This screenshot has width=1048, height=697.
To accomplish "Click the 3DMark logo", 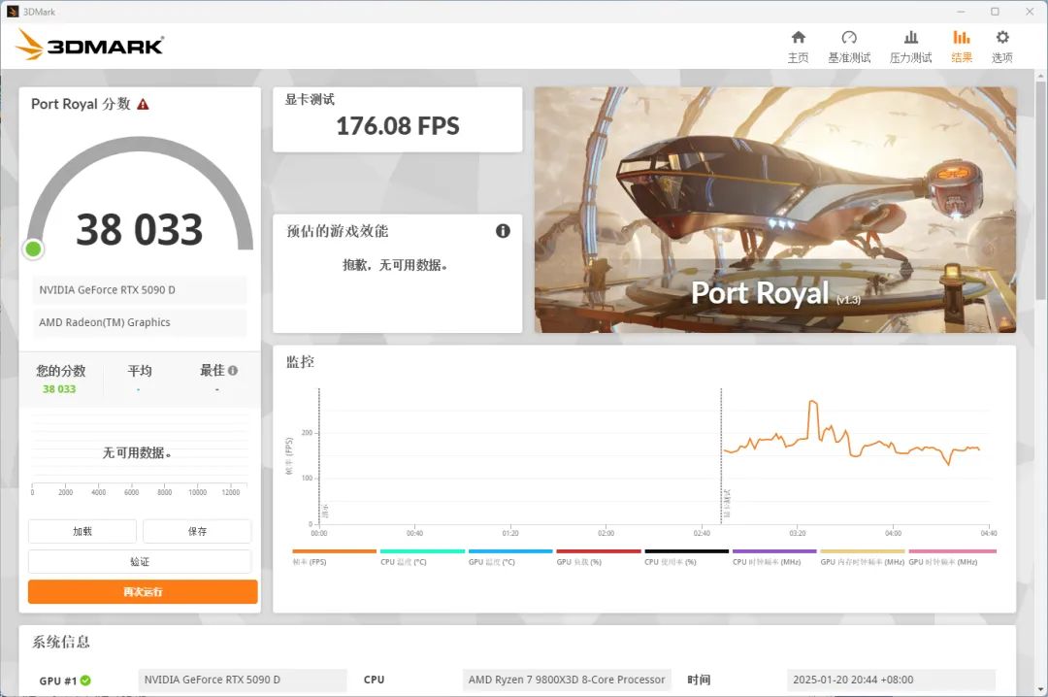I will (x=89, y=46).
